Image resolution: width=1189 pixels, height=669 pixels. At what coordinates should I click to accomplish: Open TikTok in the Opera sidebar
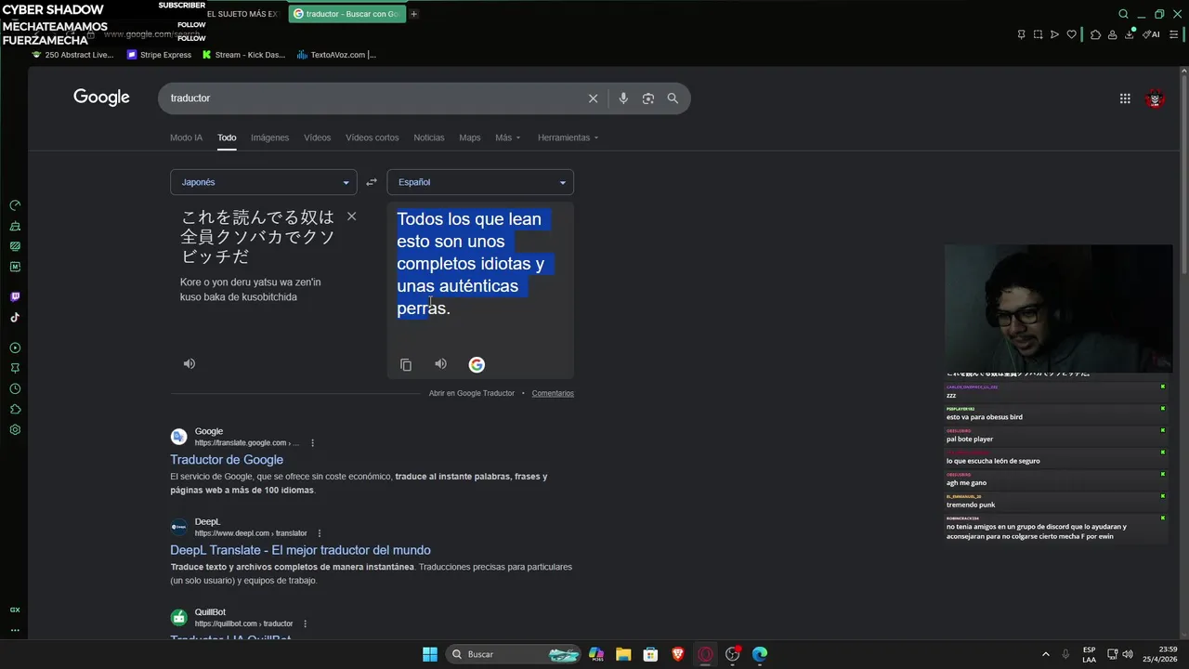[x=15, y=318]
